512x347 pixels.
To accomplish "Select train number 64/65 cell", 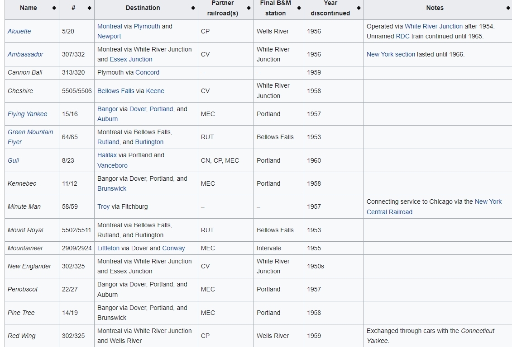I will (77, 137).
